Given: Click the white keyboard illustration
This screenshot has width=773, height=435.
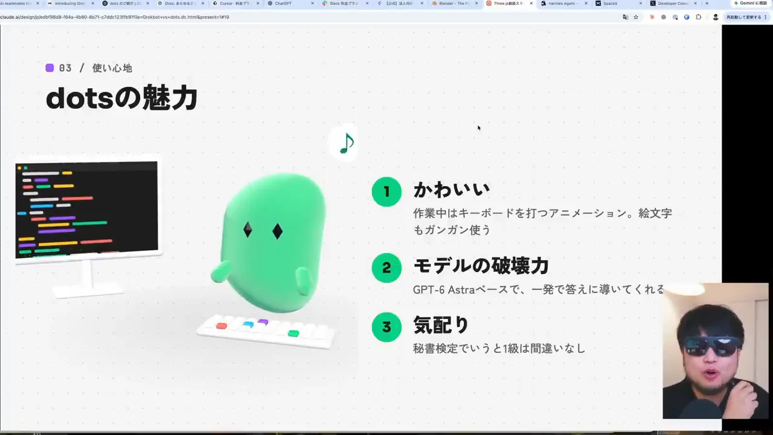Looking at the screenshot, I should pyautogui.click(x=266, y=330).
